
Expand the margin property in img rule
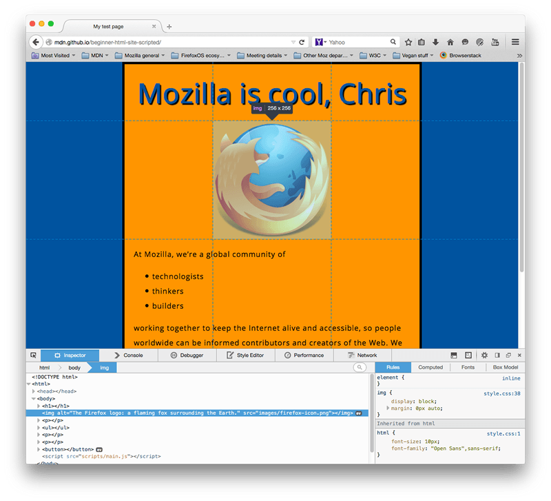tap(388, 408)
